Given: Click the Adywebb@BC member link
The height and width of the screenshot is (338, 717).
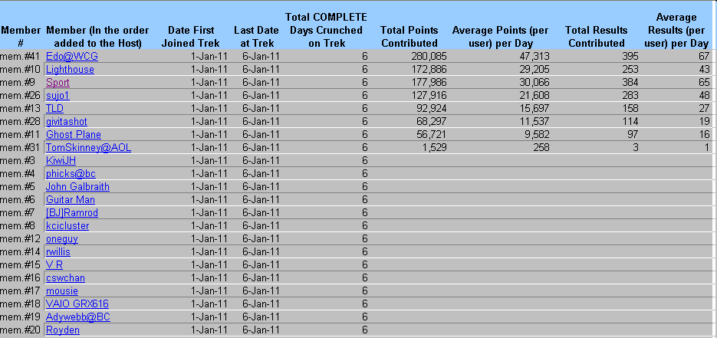Looking at the screenshot, I should [77, 317].
